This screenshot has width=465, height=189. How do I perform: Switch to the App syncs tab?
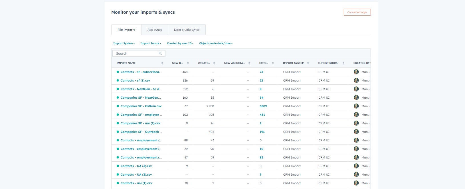pos(154,30)
